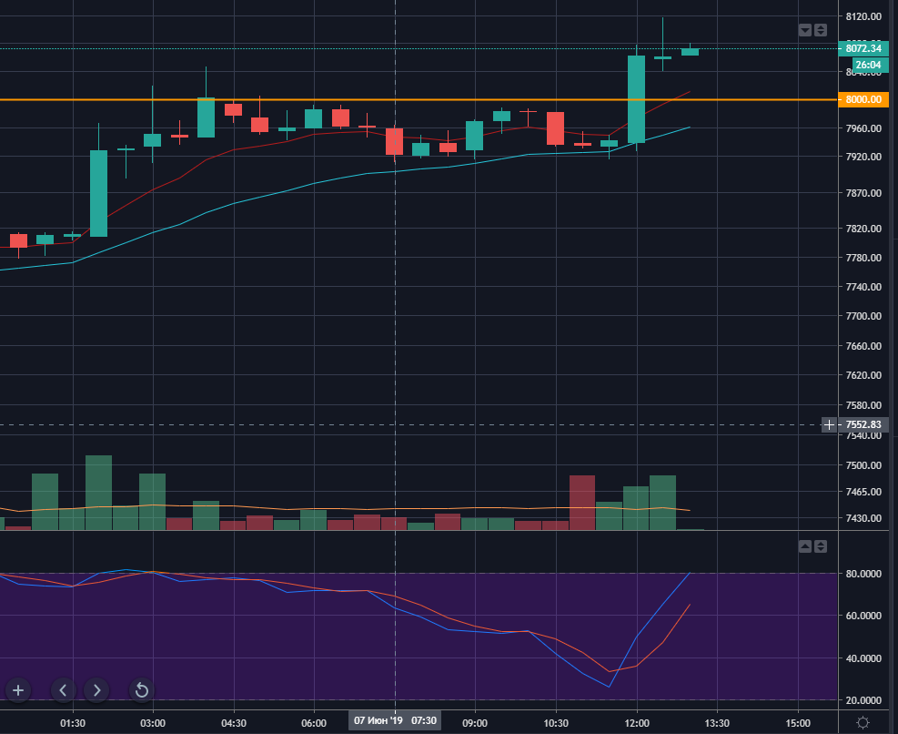Click the 7960.00 price axis label
898x734 pixels.
pyautogui.click(x=863, y=128)
